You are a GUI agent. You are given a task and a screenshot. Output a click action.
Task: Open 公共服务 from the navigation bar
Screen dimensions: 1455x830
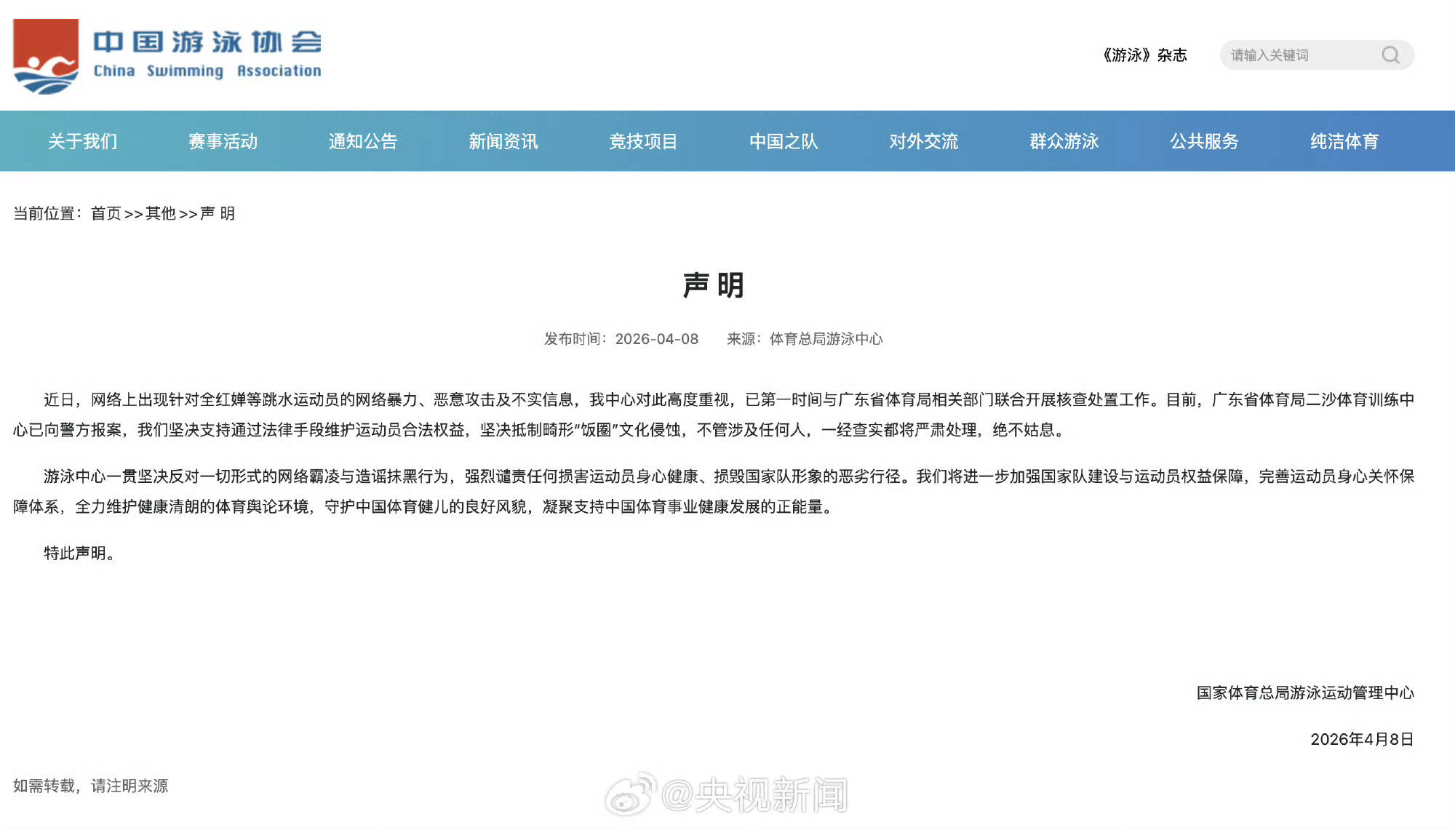1205,141
